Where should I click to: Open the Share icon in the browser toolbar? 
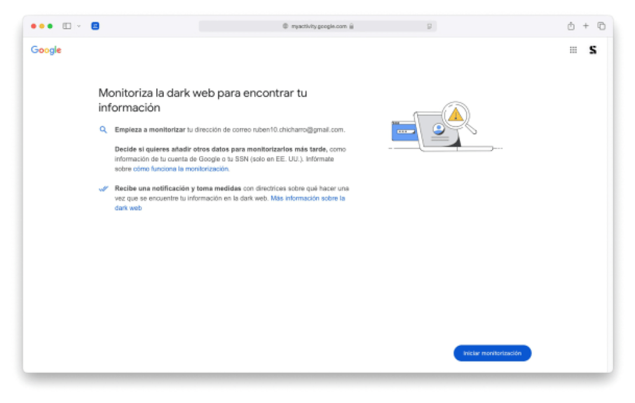pyautogui.click(x=571, y=26)
